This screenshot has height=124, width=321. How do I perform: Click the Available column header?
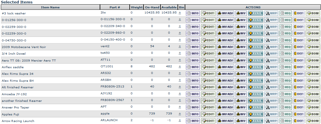click(x=169, y=7)
